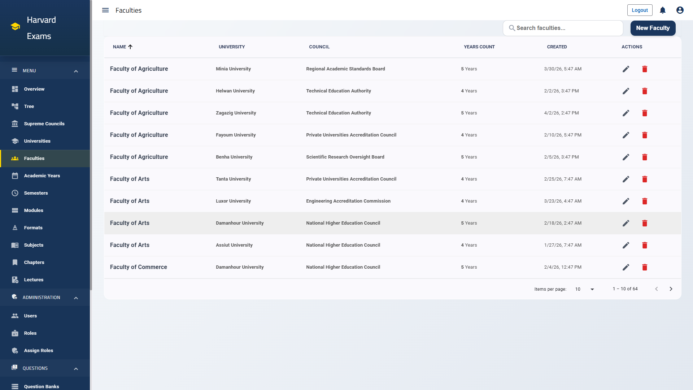Select the Universities graduation cap icon
693x390 pixels.
(x=15, y=141)
